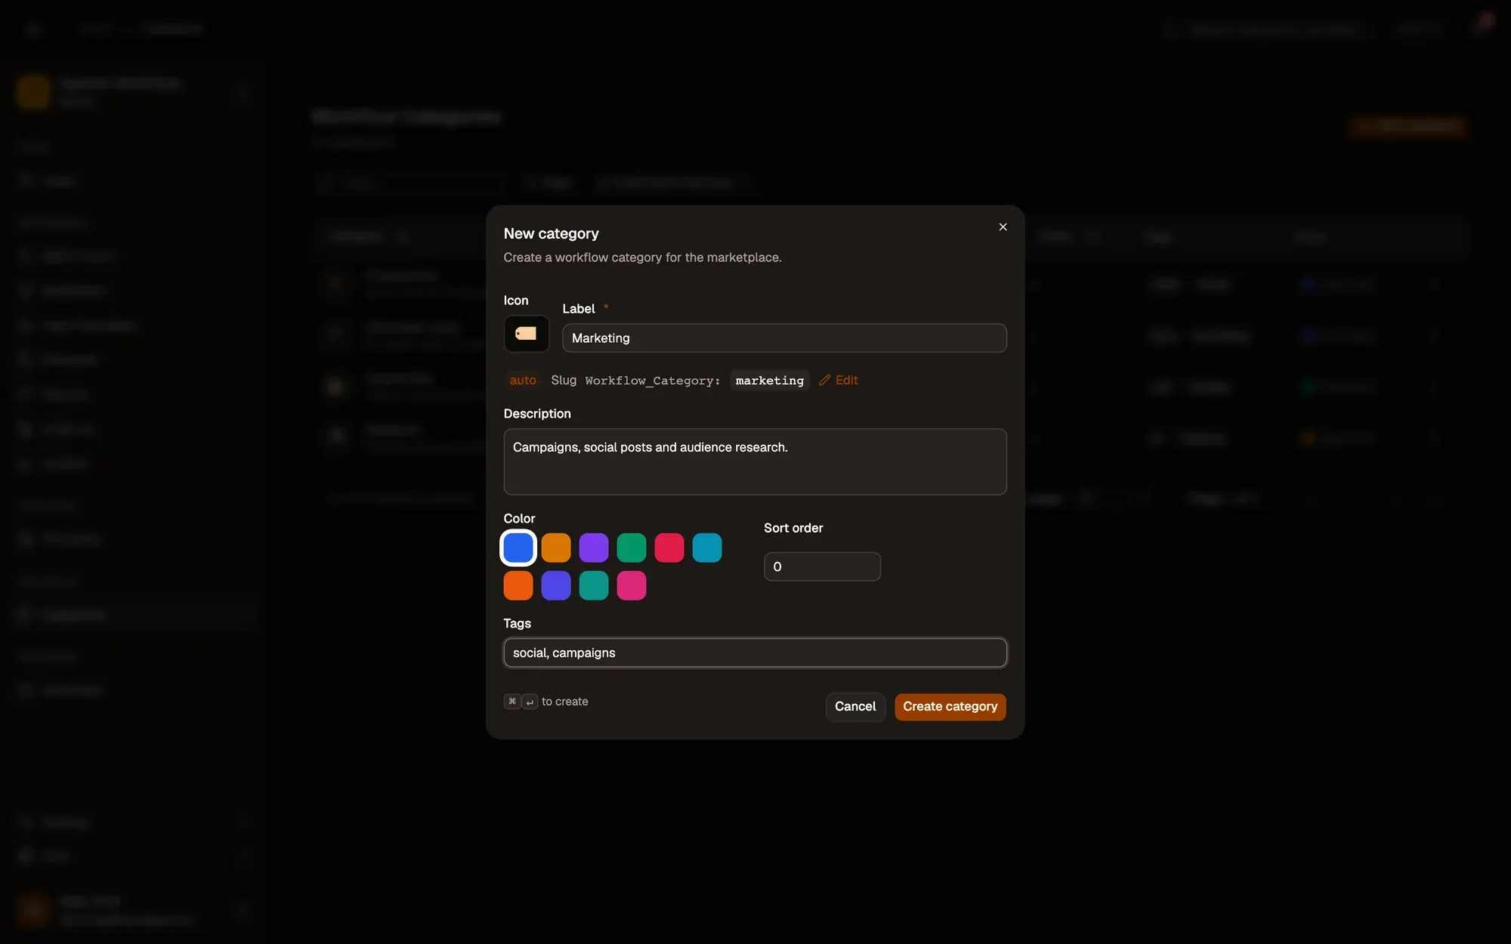Select the indigo color swatch
The image size is (1511, 944).
point(556,585)
